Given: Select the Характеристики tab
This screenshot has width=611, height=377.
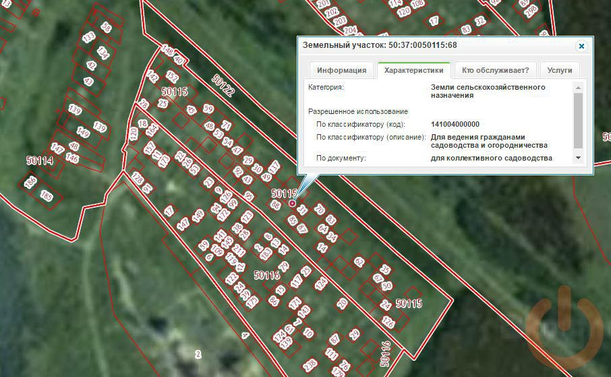Looking at the screenshot, I should click(x=414, y=70).
